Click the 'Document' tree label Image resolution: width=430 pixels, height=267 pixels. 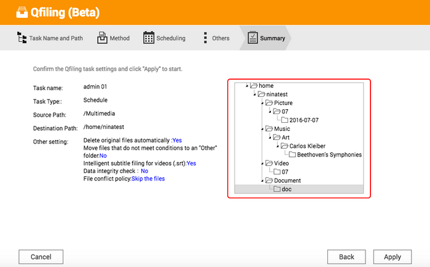[287, 180]
